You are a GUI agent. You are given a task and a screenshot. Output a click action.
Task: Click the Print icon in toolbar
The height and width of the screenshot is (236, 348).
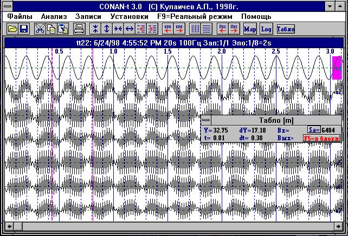tap(79, 29)
